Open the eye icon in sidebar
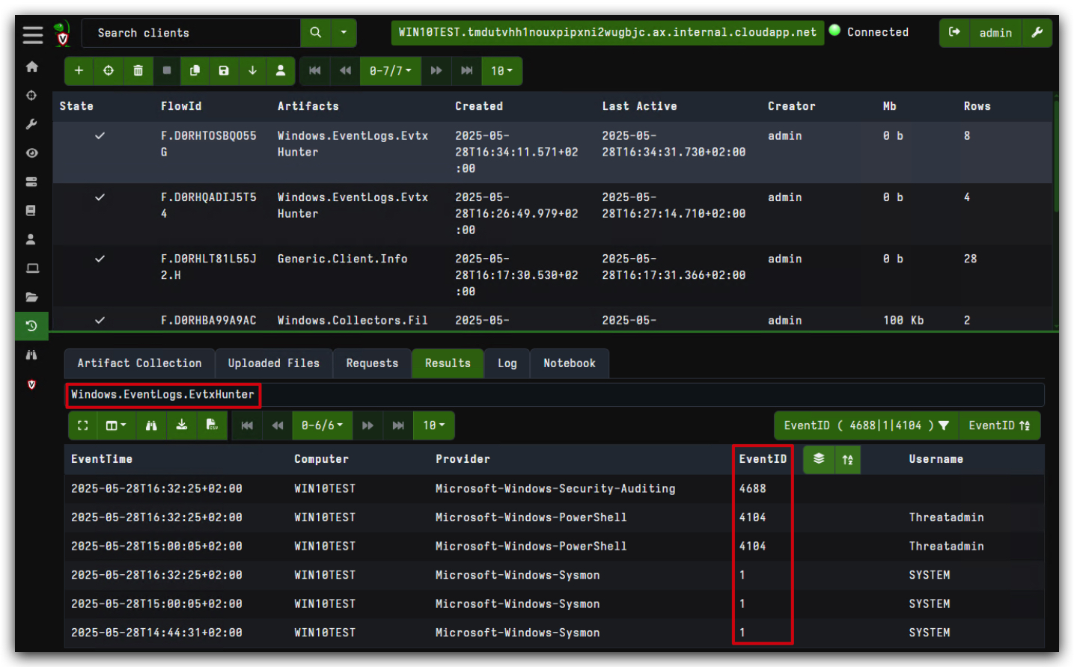 point(31,153)
